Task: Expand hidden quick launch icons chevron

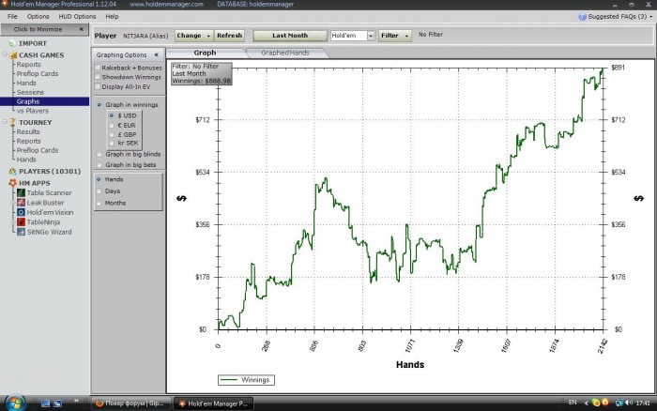Action: tap(76, 401)
